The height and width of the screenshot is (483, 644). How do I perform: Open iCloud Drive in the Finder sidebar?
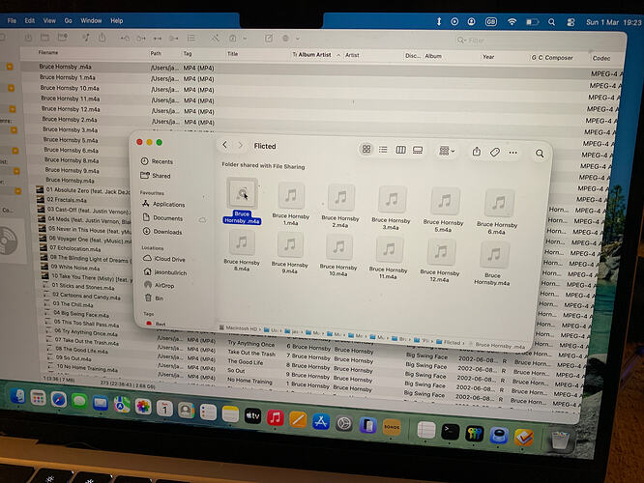(164, 259)
